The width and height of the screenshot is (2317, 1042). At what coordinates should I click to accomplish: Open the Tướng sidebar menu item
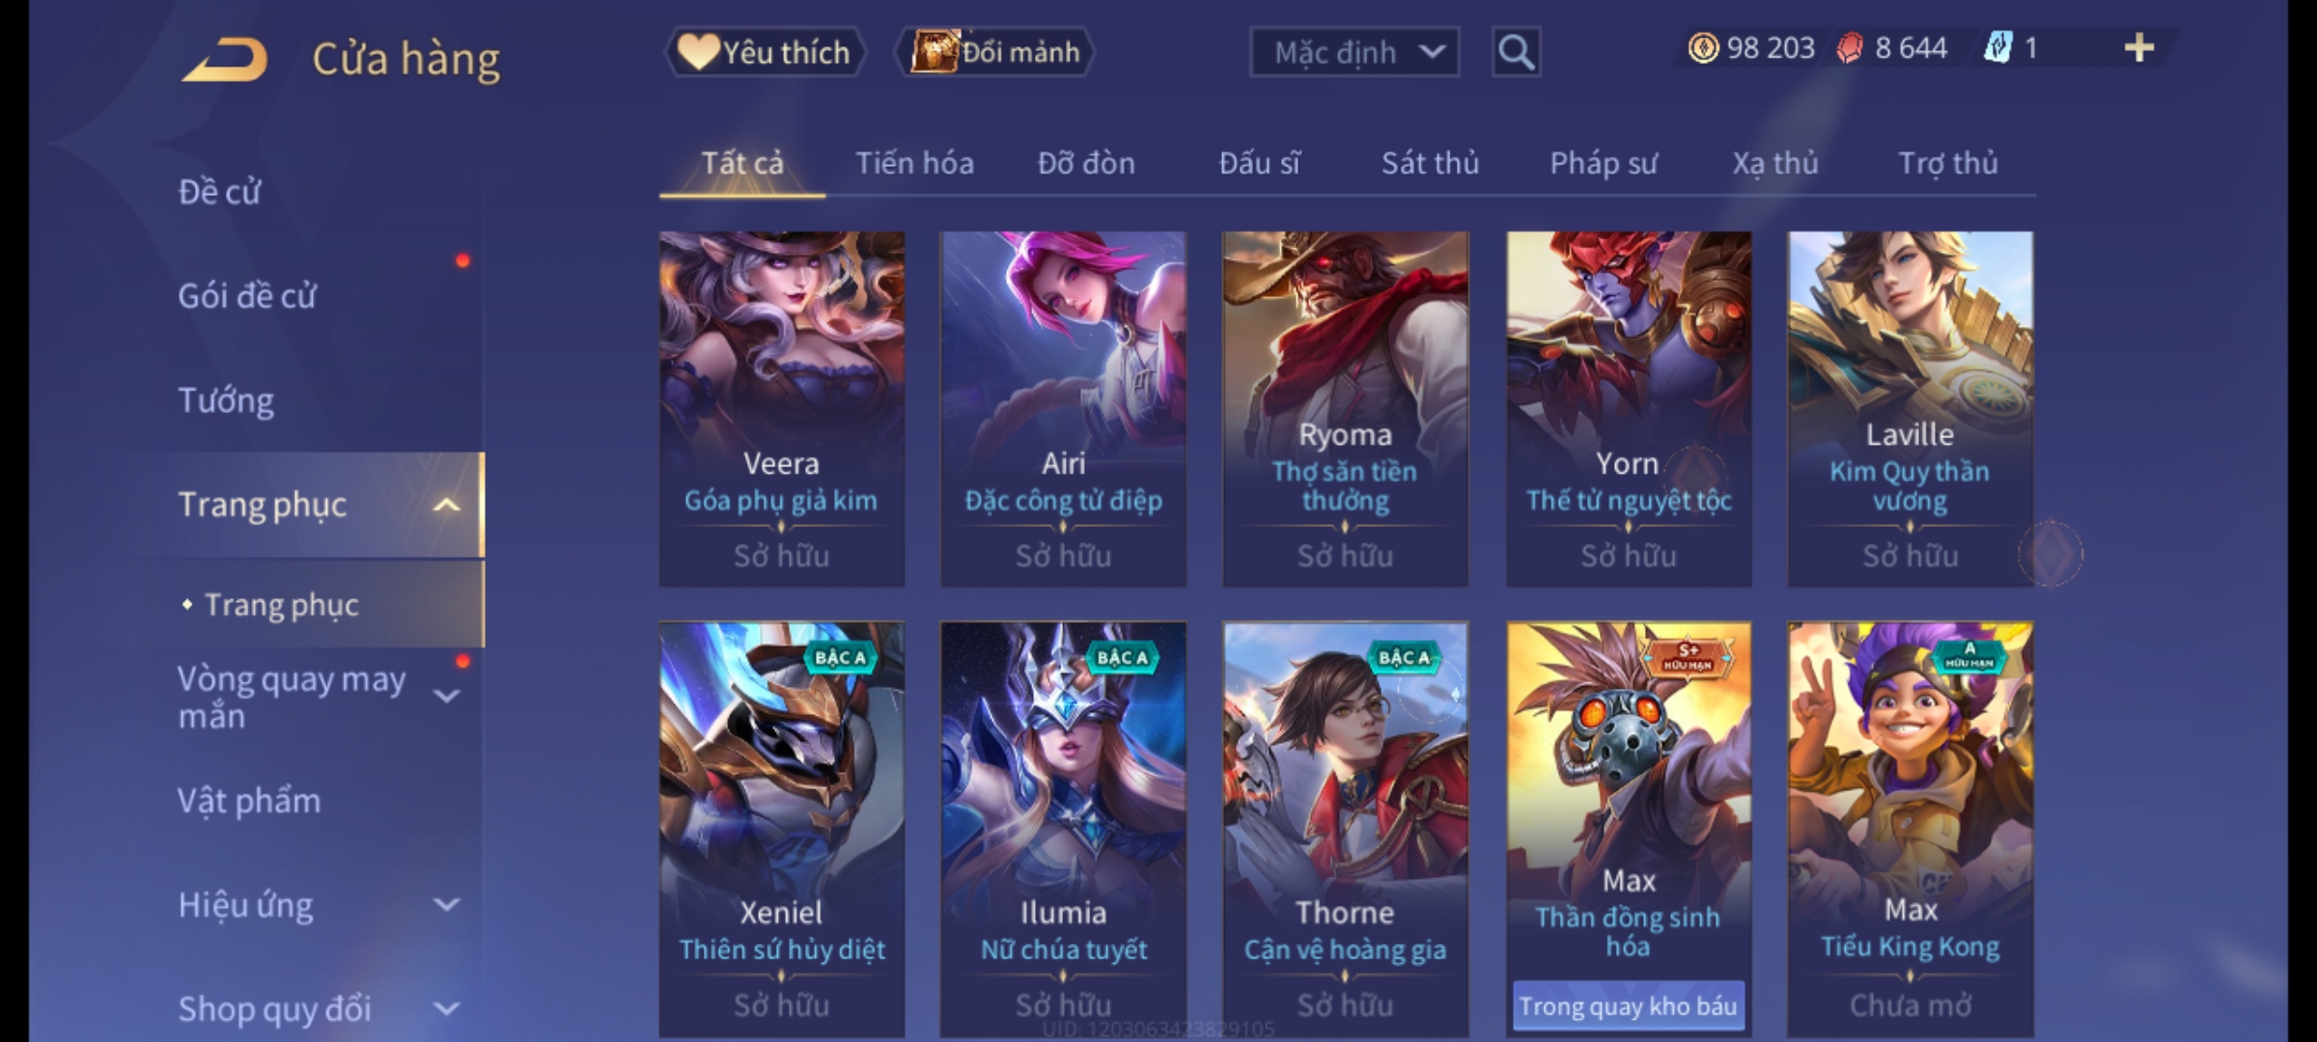click(226, 400)
